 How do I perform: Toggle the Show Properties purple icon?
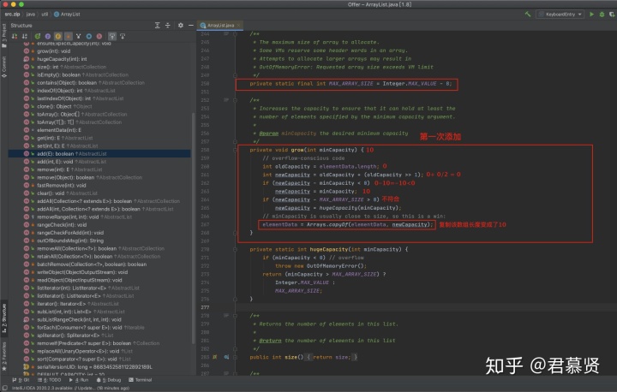(48, 36)
